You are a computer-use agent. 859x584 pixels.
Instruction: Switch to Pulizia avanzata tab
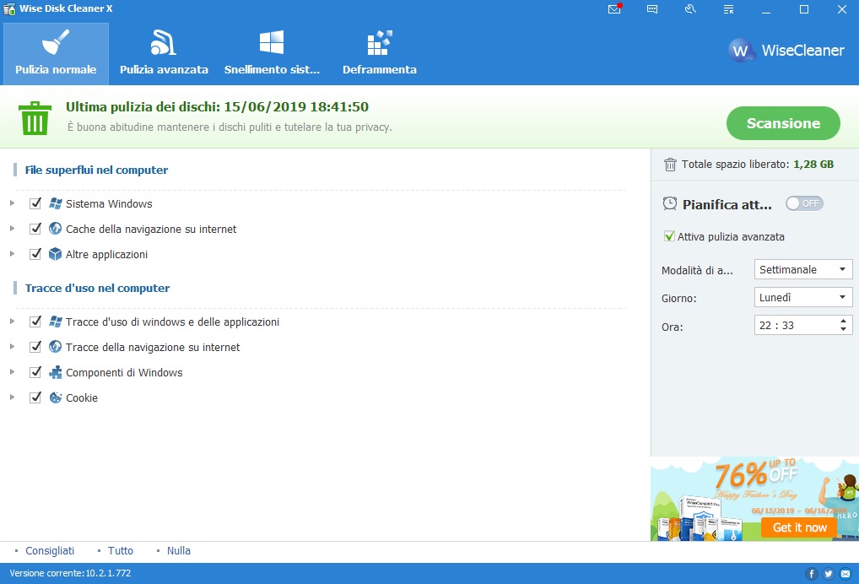[x=164, y=54]
